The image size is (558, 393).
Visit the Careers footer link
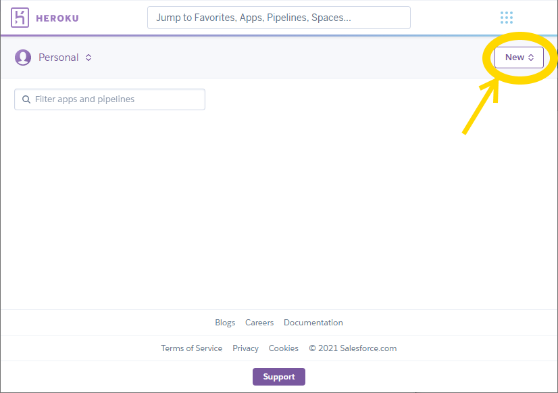[259, 323]
